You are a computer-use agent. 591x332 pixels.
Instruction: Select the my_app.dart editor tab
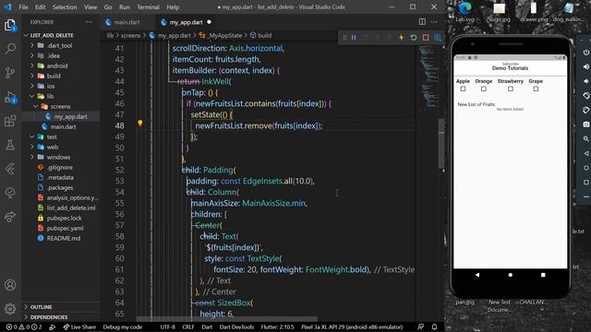(186, 22)
